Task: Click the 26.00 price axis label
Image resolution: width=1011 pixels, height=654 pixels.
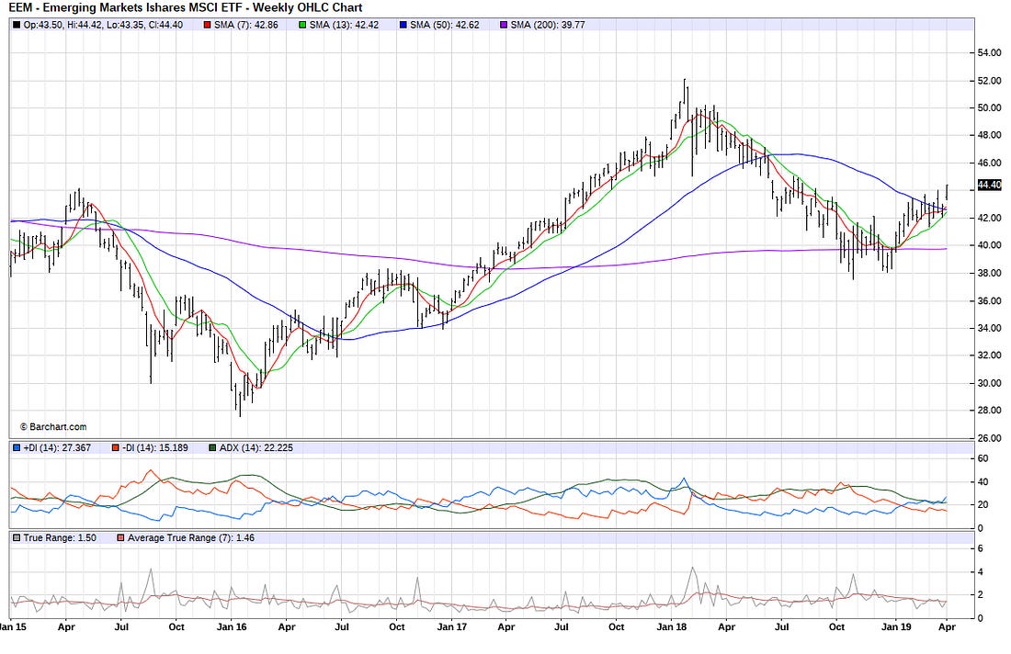Action: tap(990, 438)
